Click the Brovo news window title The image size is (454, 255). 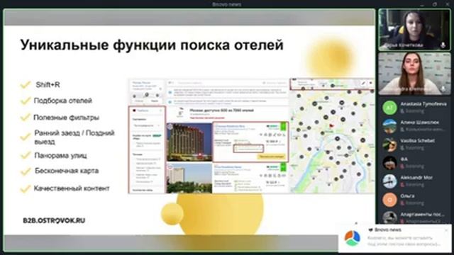pyautogui.click(x=227, y=4)
